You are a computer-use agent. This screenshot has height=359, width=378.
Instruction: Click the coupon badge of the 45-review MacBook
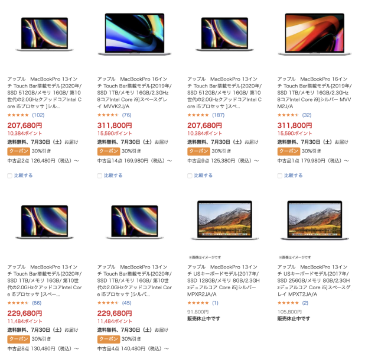(107, 339)
